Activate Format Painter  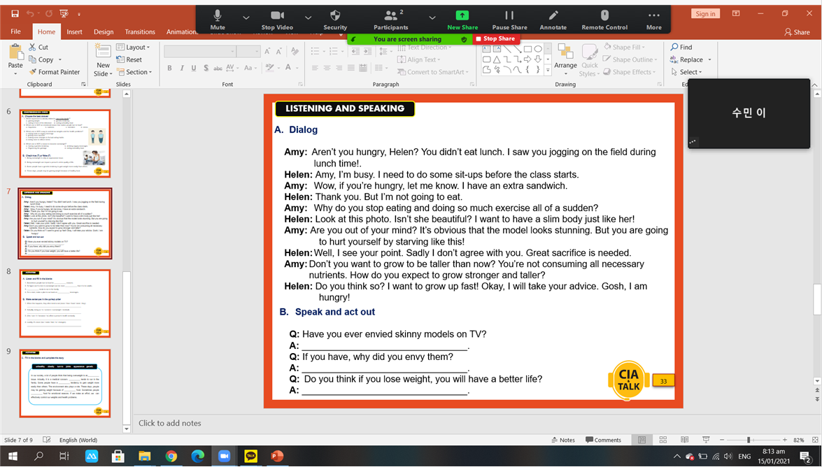coord(55,72)
